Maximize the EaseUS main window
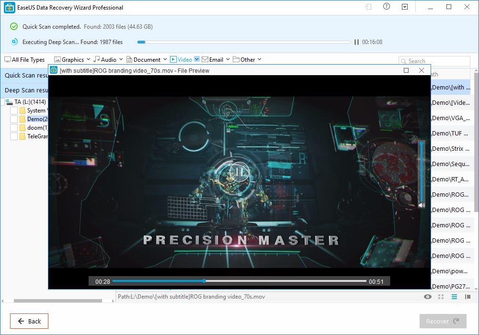Image resolution: width=479 pixels, height=335 pixels. click(449, 7)
